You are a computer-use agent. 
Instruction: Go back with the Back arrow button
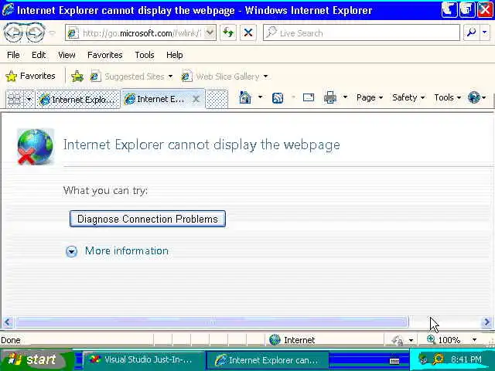click(13, 32)
